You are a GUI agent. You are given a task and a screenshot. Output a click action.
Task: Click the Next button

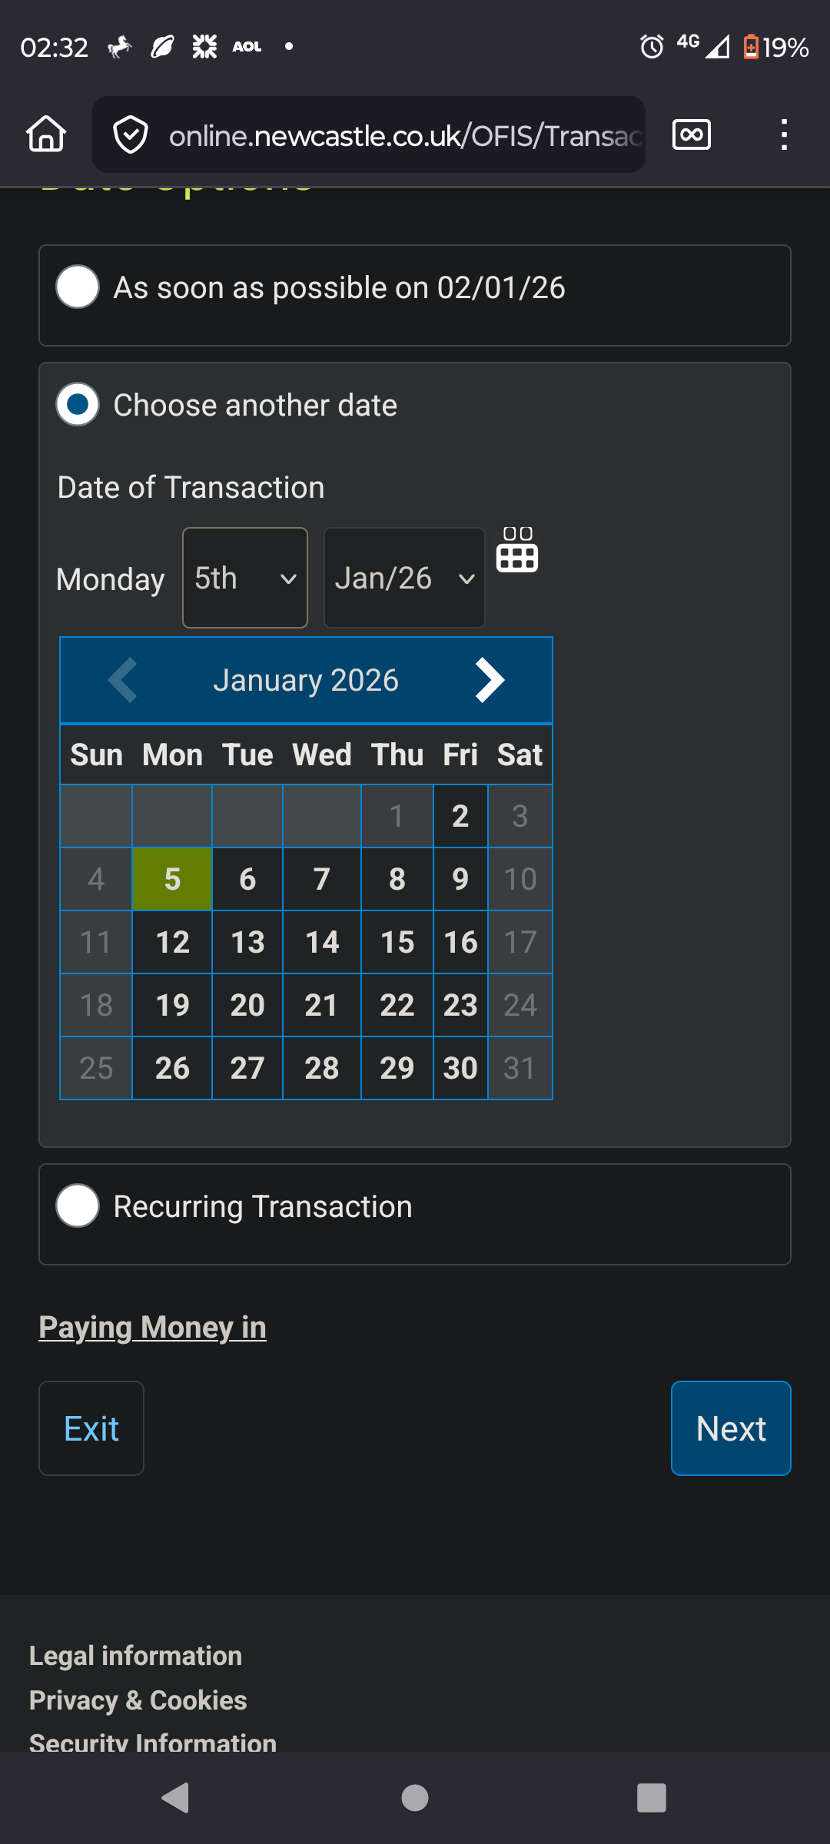[x=731, y=1428]
